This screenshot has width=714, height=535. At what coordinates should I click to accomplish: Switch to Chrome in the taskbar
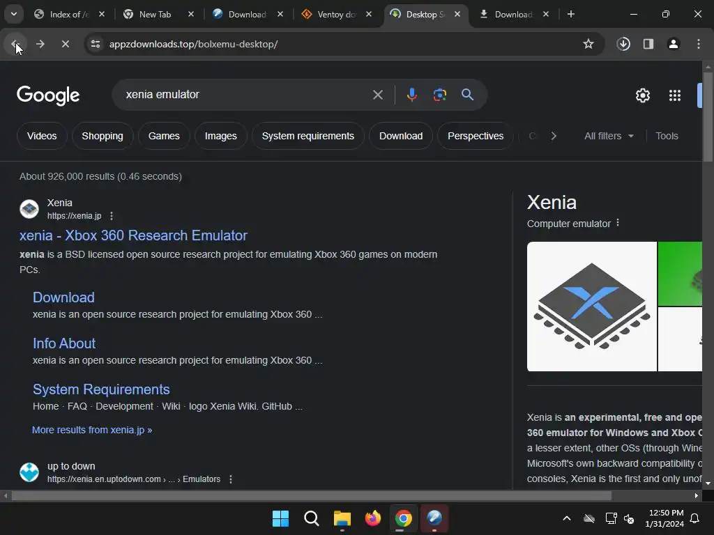point(404,518)
